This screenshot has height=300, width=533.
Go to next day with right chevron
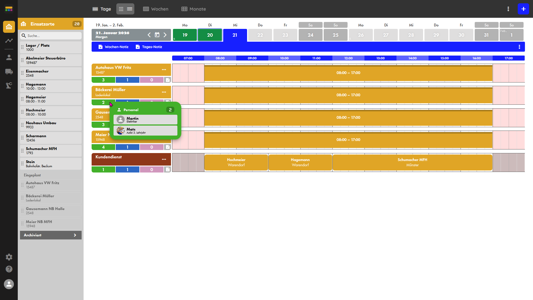pos(165,35)
